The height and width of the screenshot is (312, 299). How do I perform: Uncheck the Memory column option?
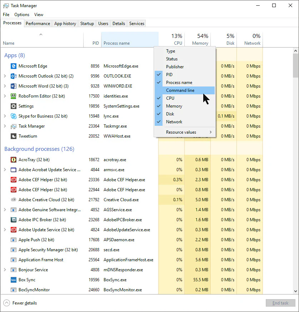point(185,106)
